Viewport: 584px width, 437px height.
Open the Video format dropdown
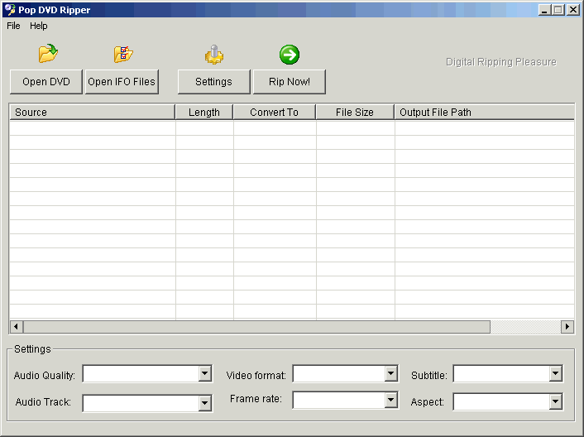tap(390, 373)
